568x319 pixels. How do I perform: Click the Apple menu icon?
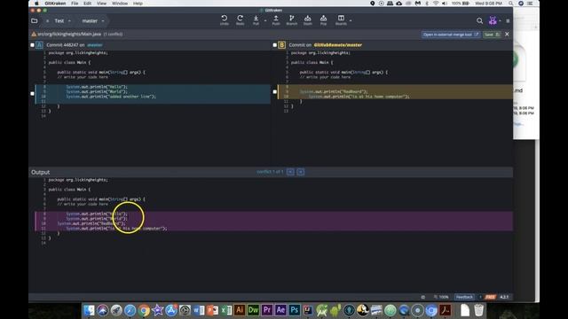[36, 4]
